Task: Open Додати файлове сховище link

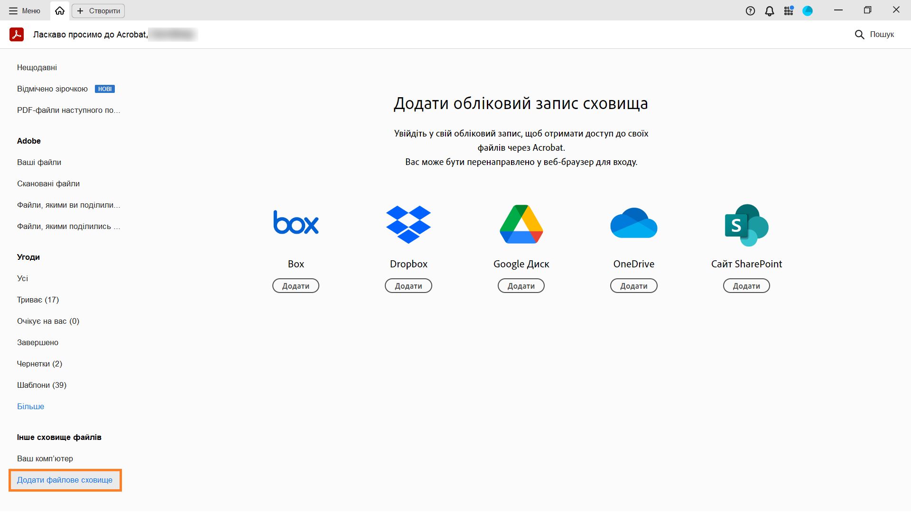Action: point(65,480)
